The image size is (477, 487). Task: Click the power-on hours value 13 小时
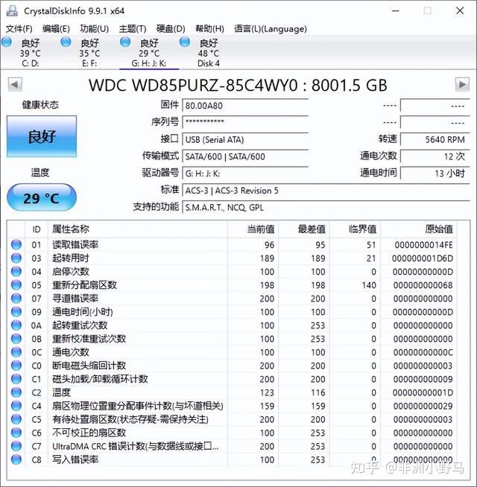tap(435, 174)
